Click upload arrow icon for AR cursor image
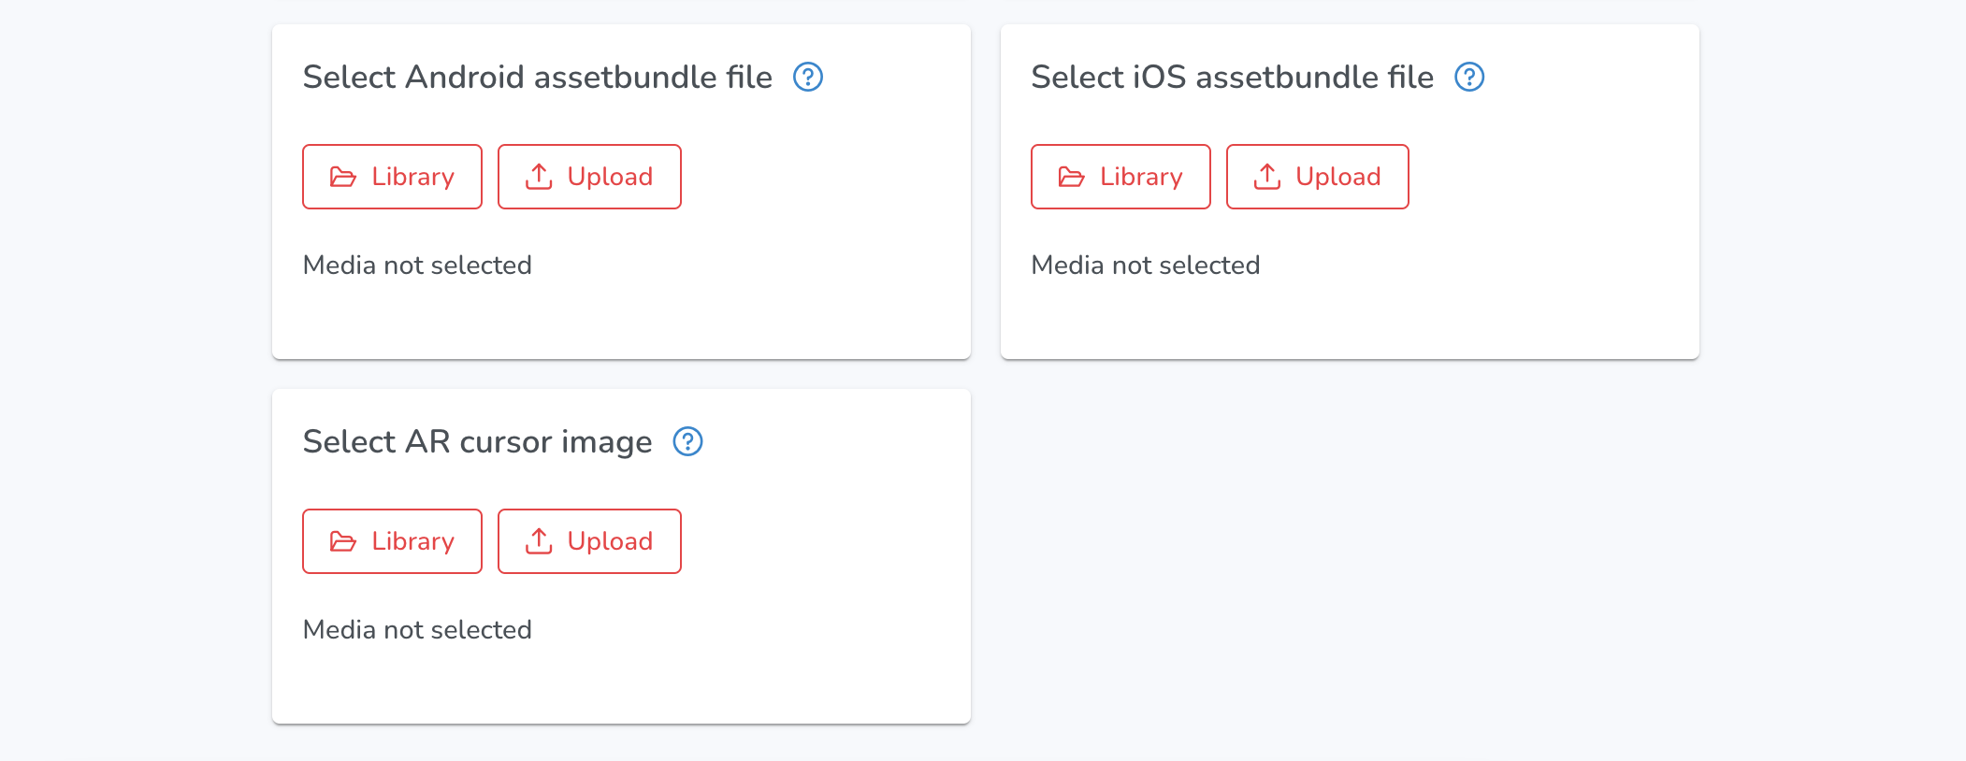 (x=539, y=541)
